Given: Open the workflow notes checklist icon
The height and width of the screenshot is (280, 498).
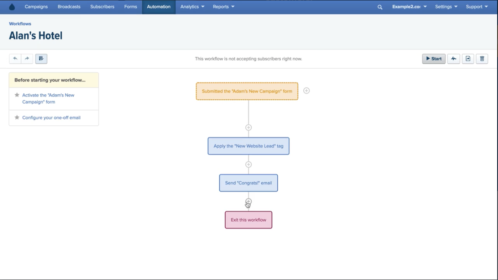Looking at the screenshot, I should [41, 59].
